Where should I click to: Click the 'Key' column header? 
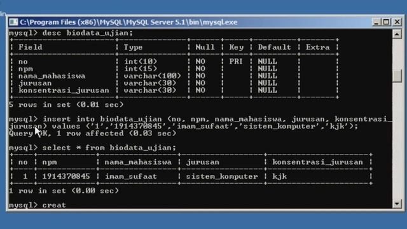[236, 47]
